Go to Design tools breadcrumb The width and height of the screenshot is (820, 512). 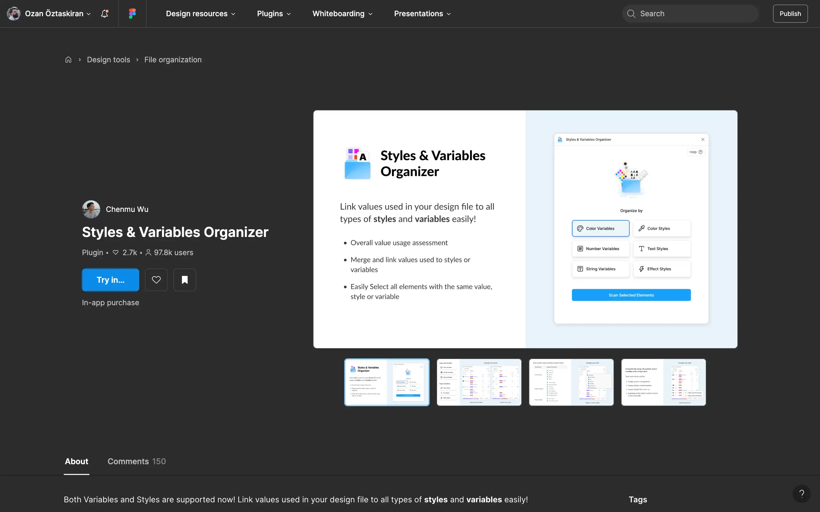[x=108, y=60]
